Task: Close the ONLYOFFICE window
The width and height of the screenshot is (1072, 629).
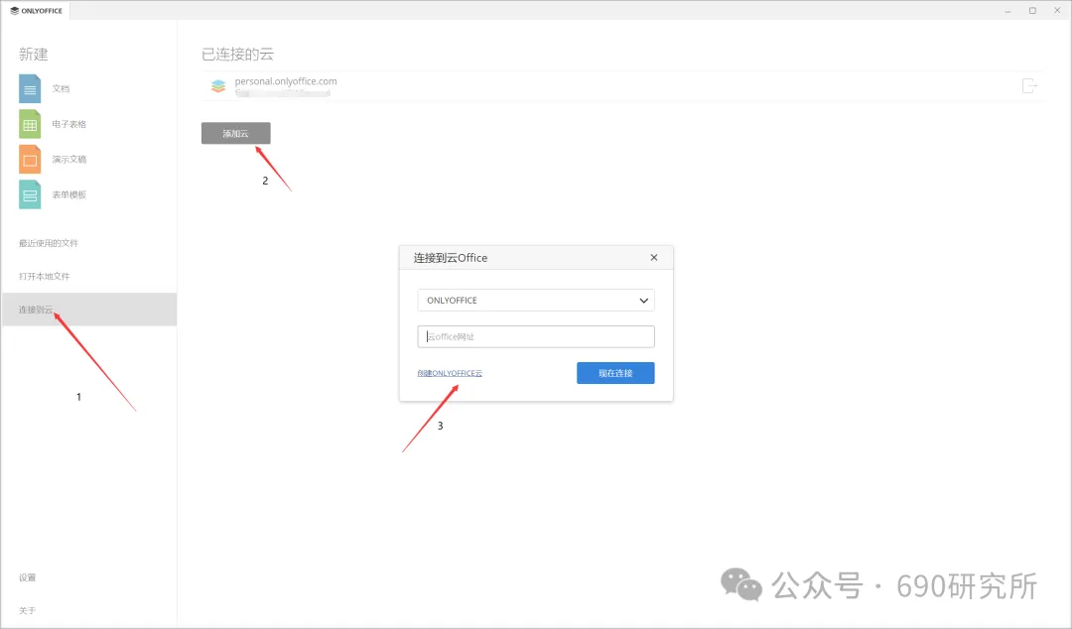Action: click(x=1057, y=11)
